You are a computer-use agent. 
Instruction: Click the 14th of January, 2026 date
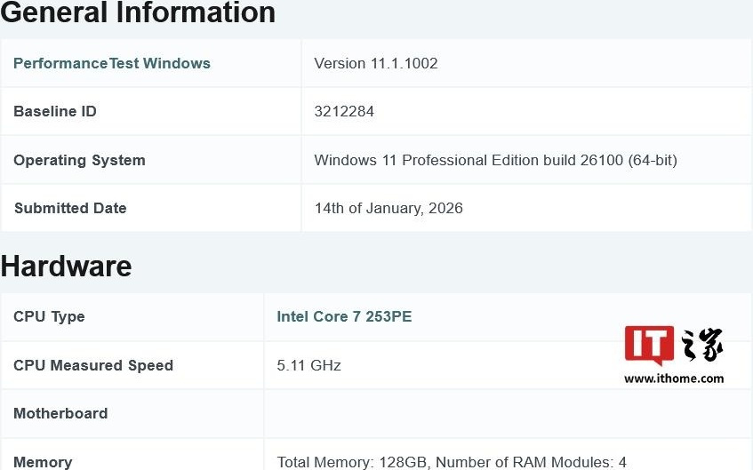(x=389, y=208)
